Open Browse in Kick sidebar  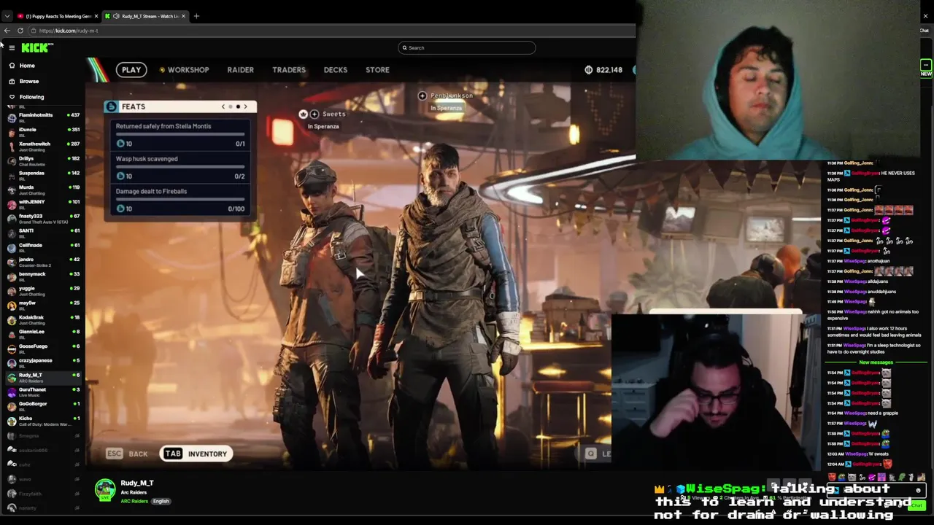(29, 81)
